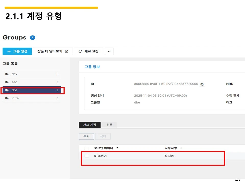Expand the dropdown arrow next to 새로 고침

click(109, 51)
